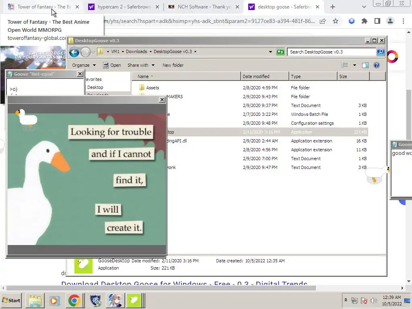The width and height of the screenshot is (412, 309).
Task: Click the blue hexagon extension icon
Action: (x=352, y=21)
